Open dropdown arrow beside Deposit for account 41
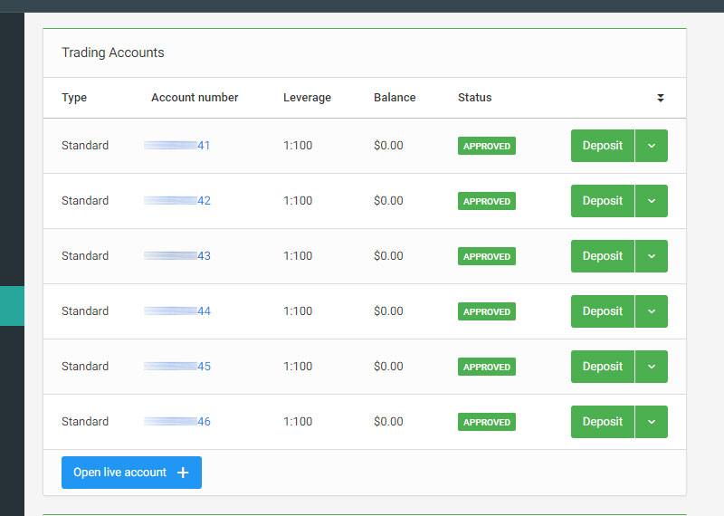 (652, 146)
